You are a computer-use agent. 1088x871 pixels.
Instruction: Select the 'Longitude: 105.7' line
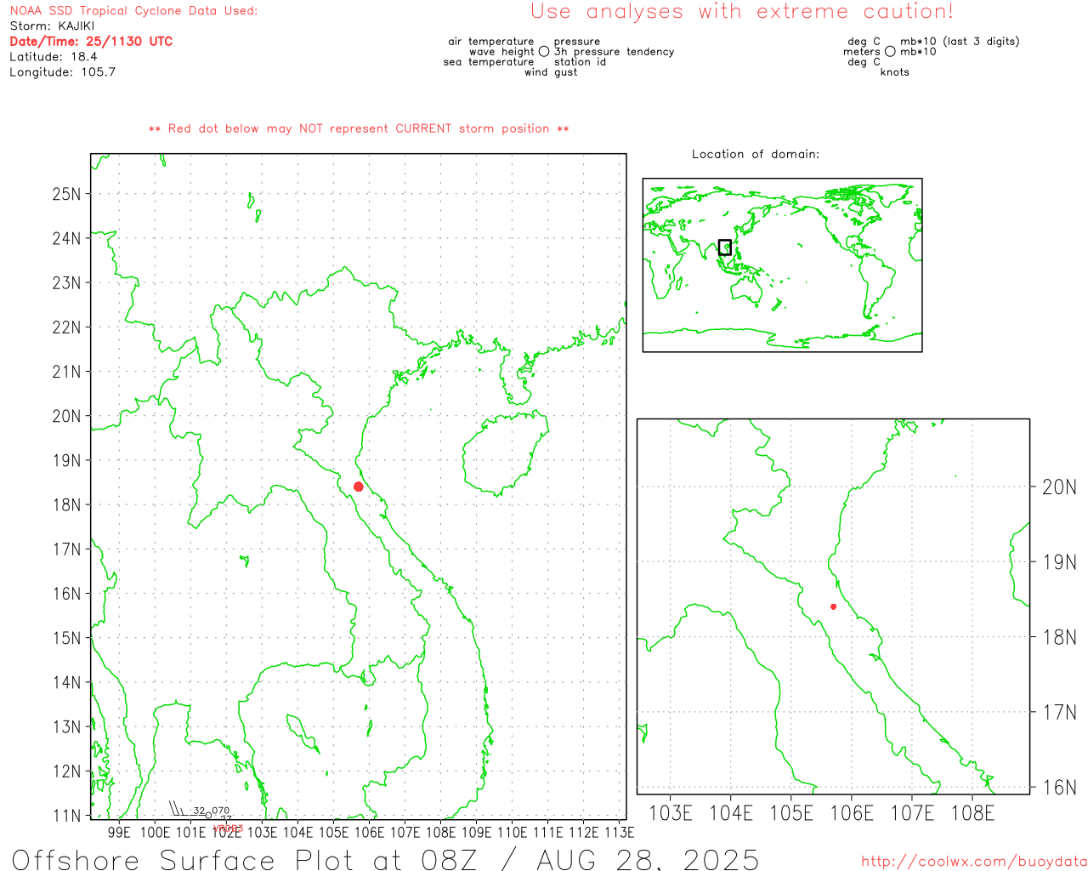62,72
